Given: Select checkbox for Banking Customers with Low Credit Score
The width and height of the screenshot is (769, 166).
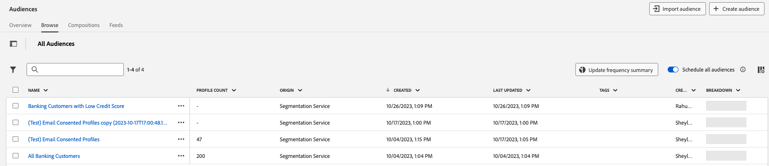Looking at the screenshot, I should (x=16, y=106).
